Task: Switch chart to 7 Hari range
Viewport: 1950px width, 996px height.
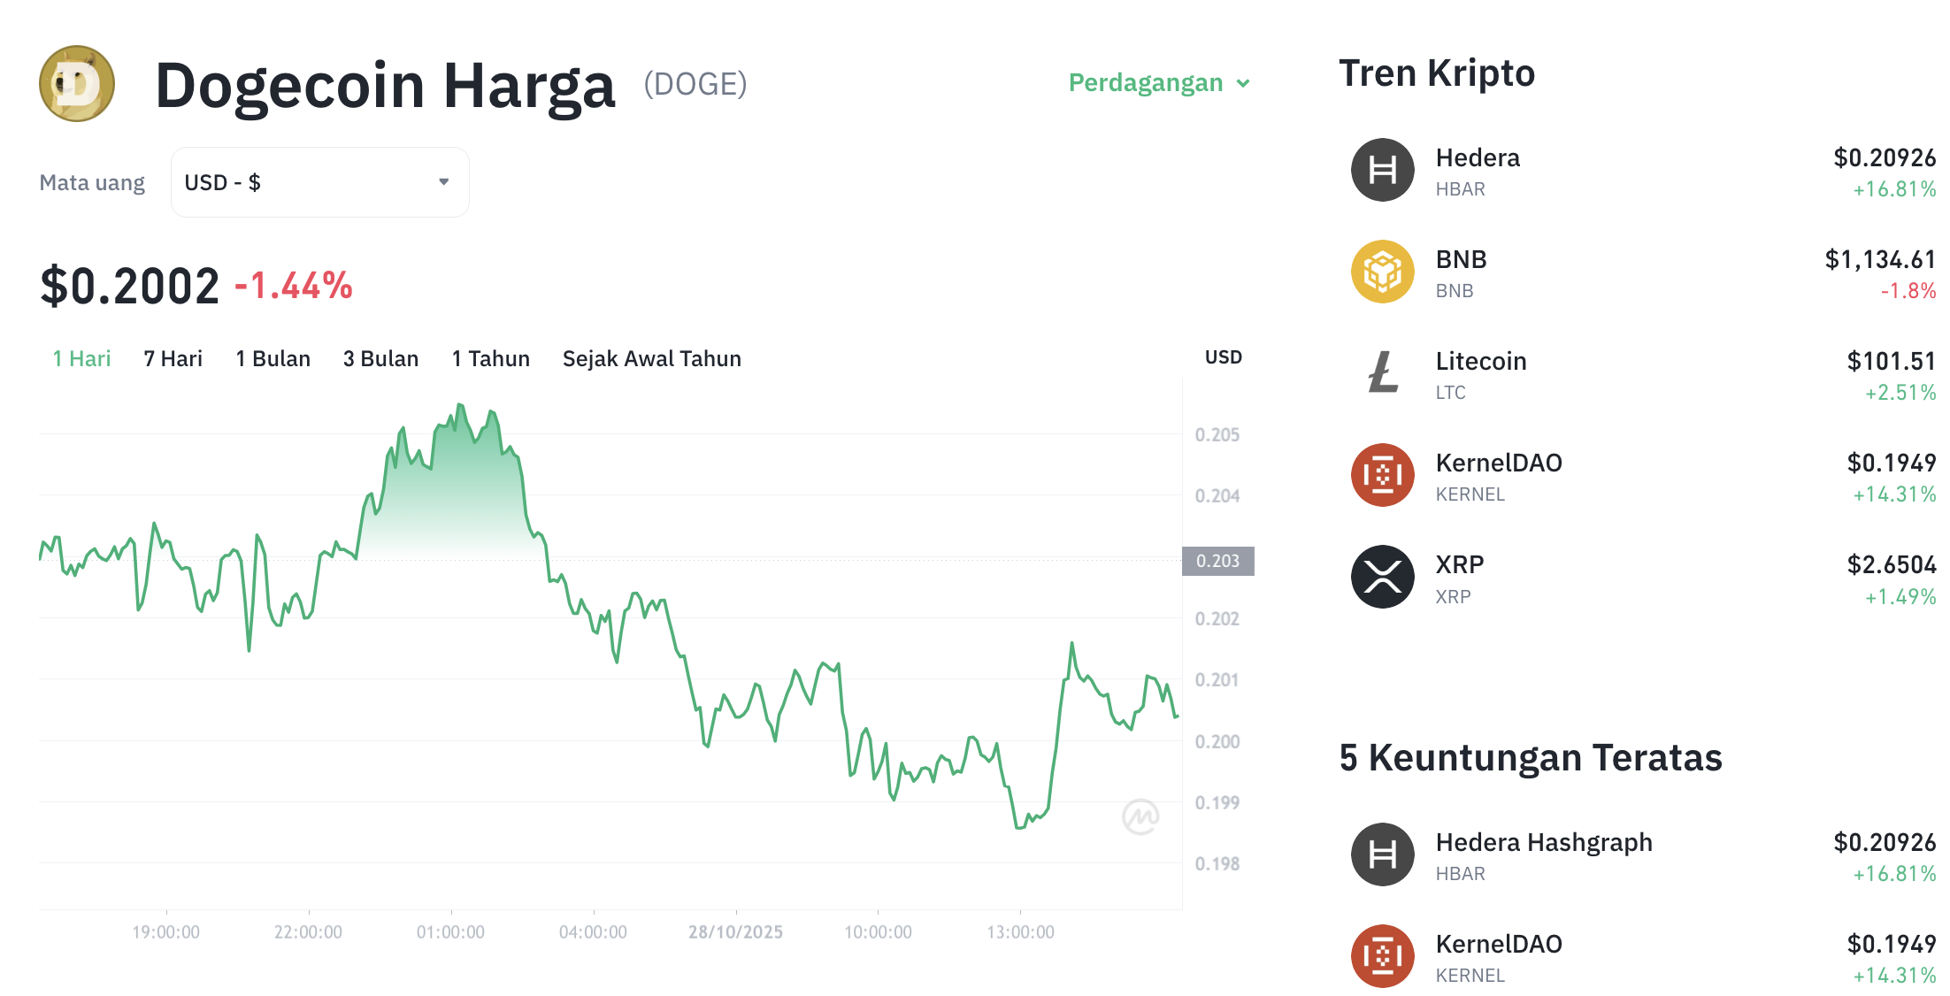Action: [x=173, y=358]
